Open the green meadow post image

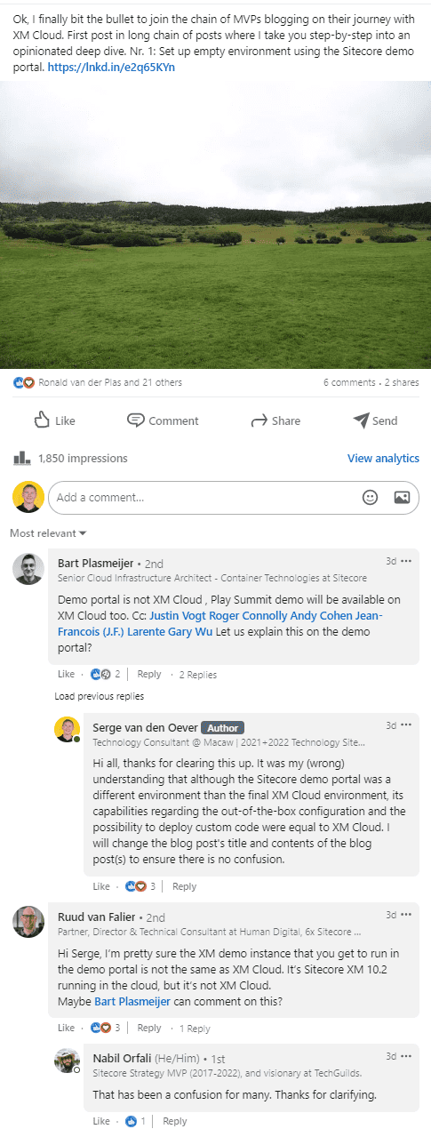tap(215, 225)
